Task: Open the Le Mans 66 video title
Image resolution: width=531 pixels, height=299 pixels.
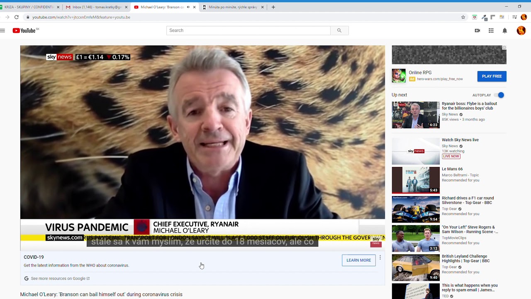Action: click(x=452, y=169)
